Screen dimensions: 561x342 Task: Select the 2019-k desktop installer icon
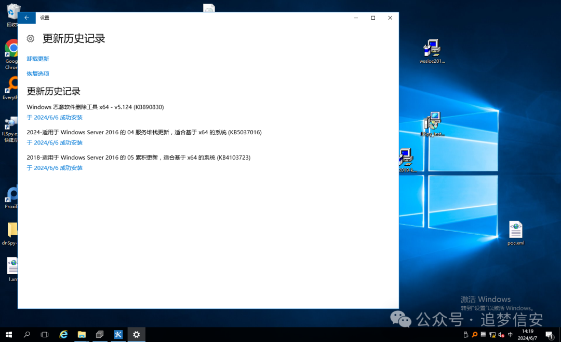point(407,161)
